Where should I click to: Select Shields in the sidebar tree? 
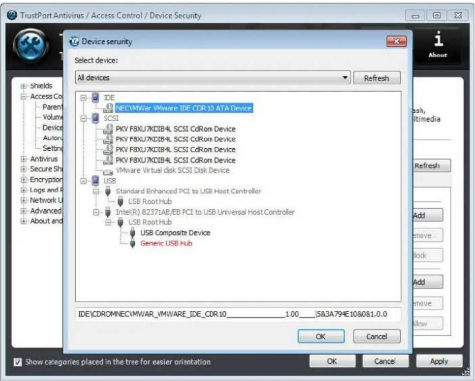[41, 86]
